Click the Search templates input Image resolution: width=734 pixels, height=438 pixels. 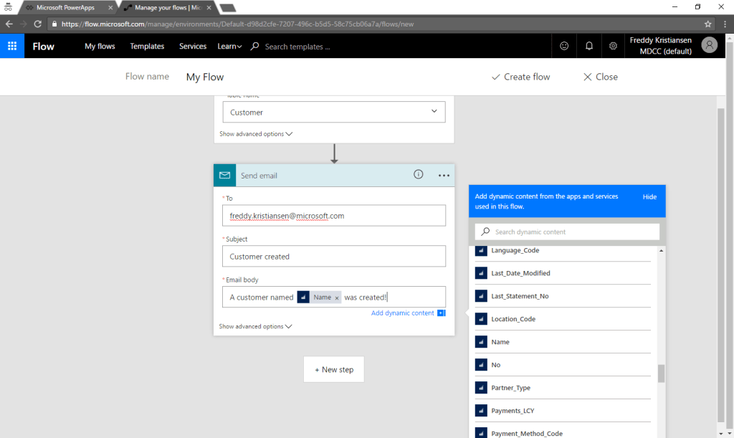coord(297,47)
